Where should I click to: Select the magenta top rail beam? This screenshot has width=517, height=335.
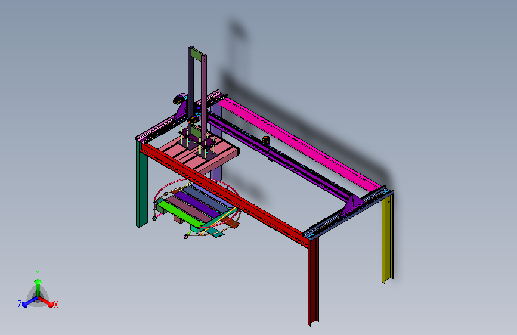[300, 144]
